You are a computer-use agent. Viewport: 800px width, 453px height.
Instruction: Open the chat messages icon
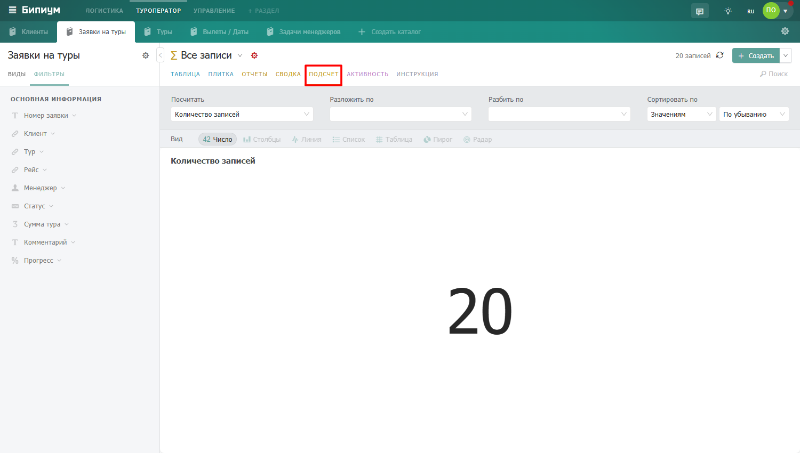[x=700, y=11]
